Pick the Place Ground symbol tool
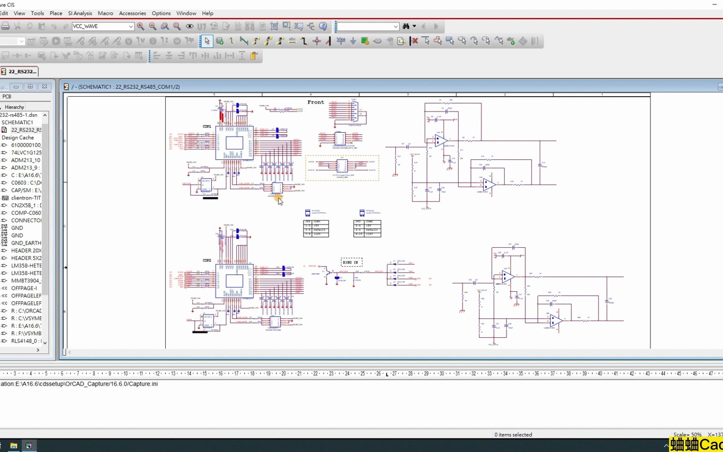723x452 pixels. [x=353, y=41]
